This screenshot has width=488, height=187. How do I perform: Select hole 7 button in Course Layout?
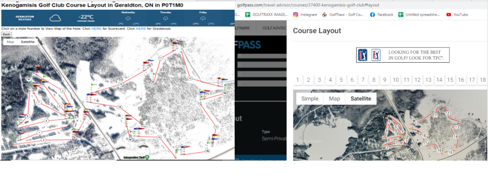tap(363, 80)
